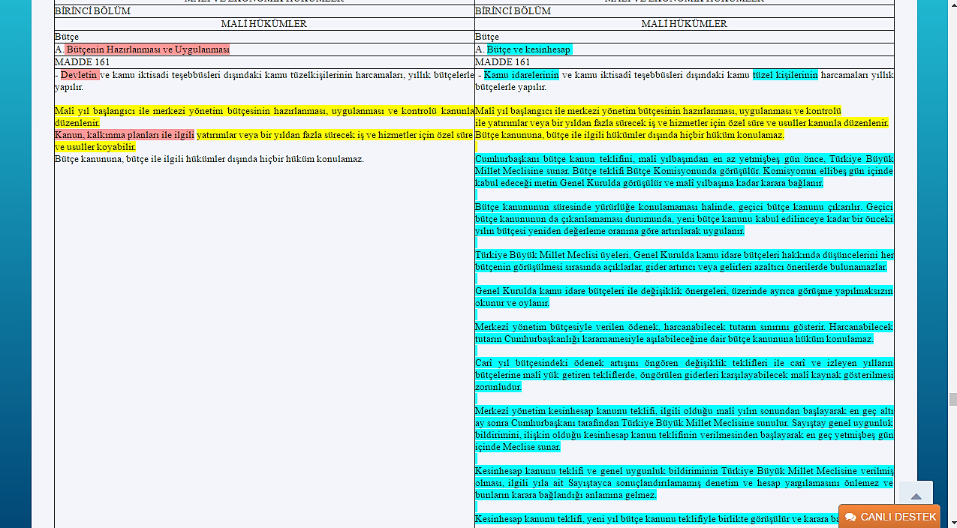Click the scroll-to-top arrow button
This screenshot has width=957, height=528.
pyautogui.click(x=915, y=496)
